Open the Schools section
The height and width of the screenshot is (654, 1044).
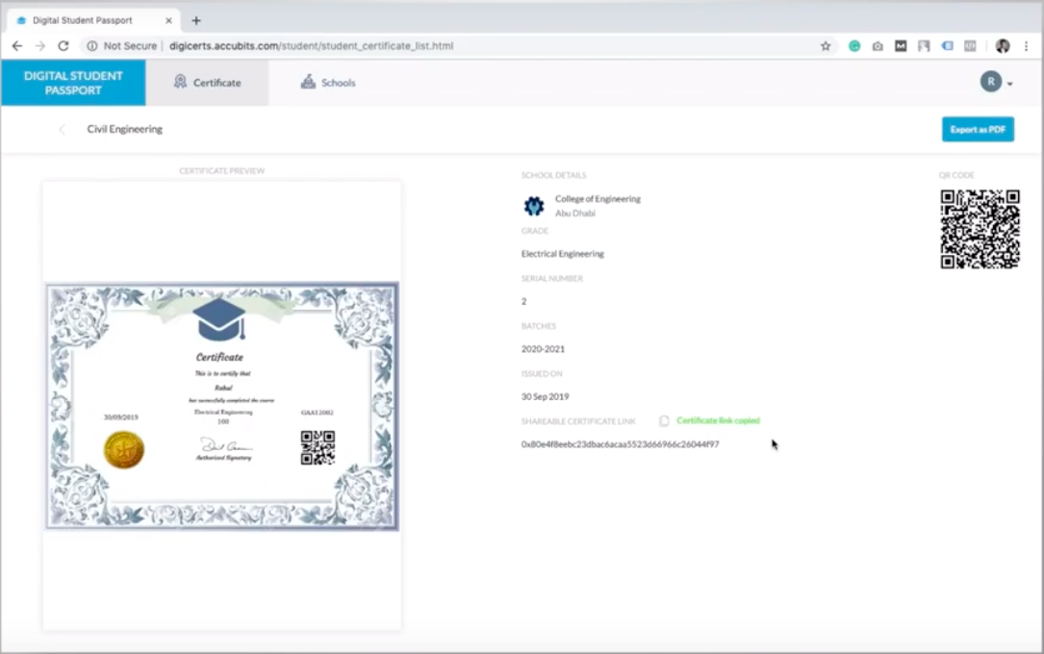tap(327, 83)
